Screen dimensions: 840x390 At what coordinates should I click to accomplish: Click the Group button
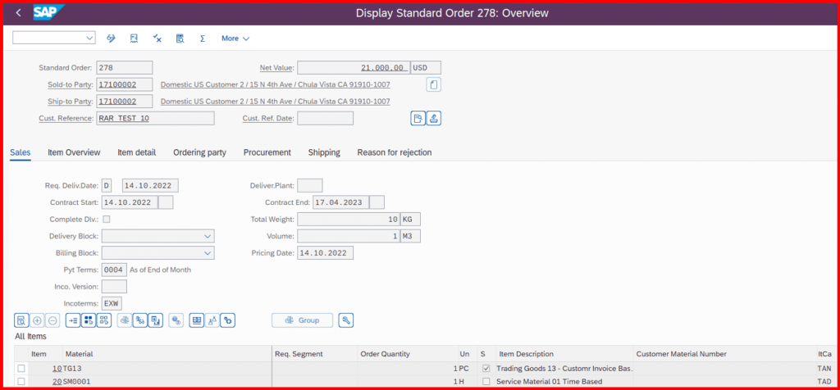tap(302, 320)
